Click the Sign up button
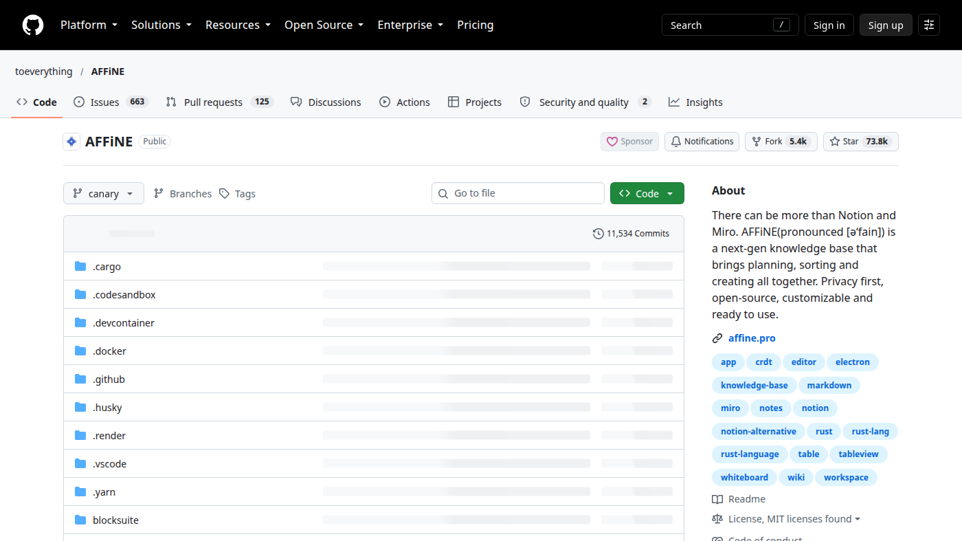Viewport: 962px width, 541px height. tap(886, 25)
